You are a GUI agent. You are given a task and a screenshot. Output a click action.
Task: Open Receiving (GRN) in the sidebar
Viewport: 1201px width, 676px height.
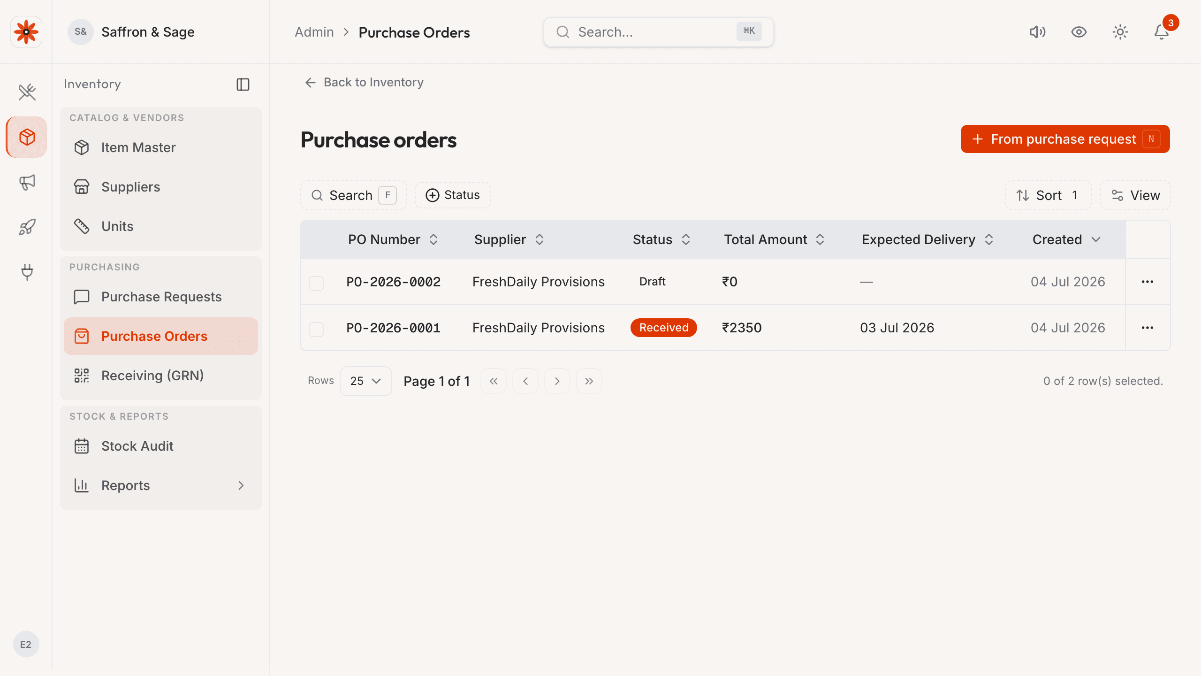[x=161, y=376]
